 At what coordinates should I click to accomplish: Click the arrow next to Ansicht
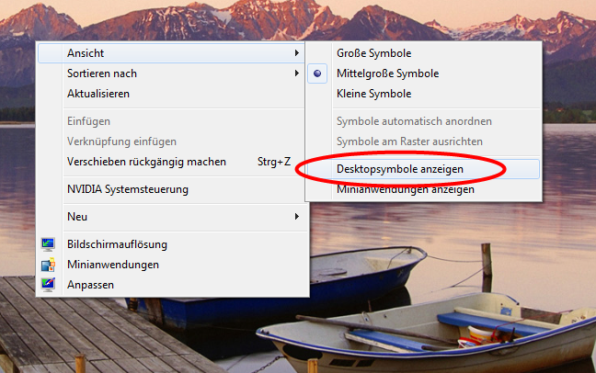(297, 53)
